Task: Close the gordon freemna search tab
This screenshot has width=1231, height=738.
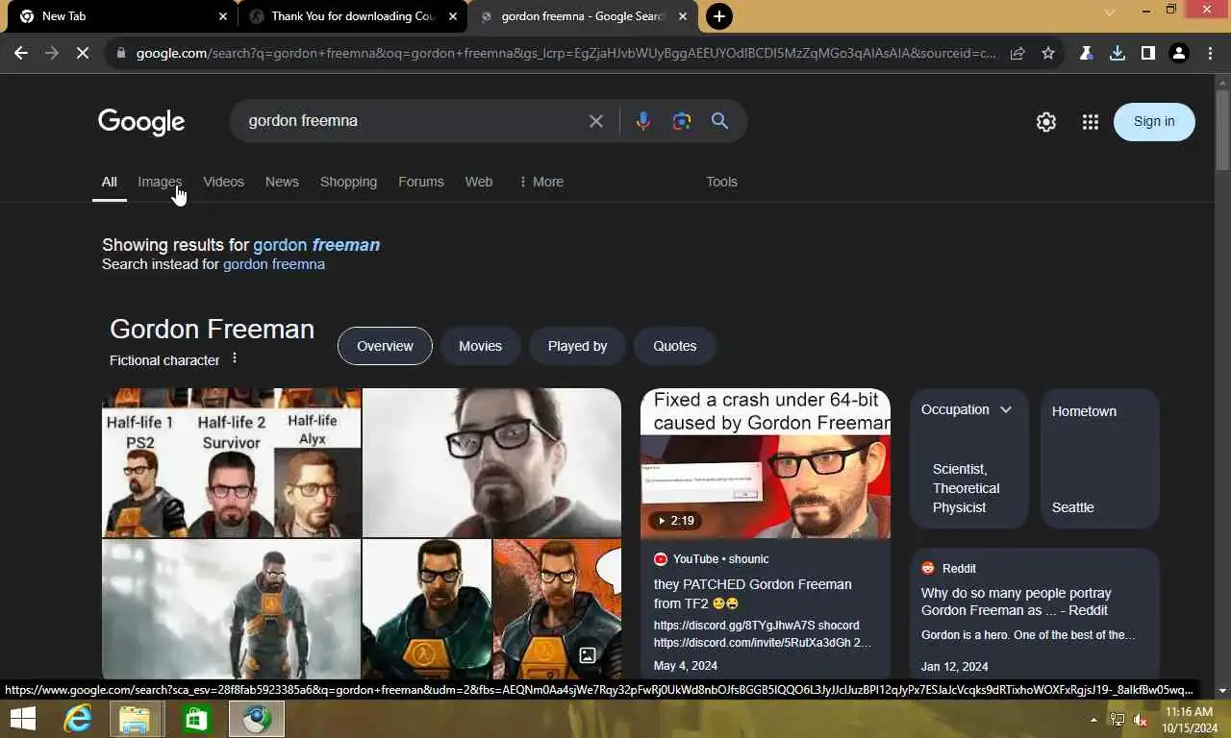Action: coord(684,16)
